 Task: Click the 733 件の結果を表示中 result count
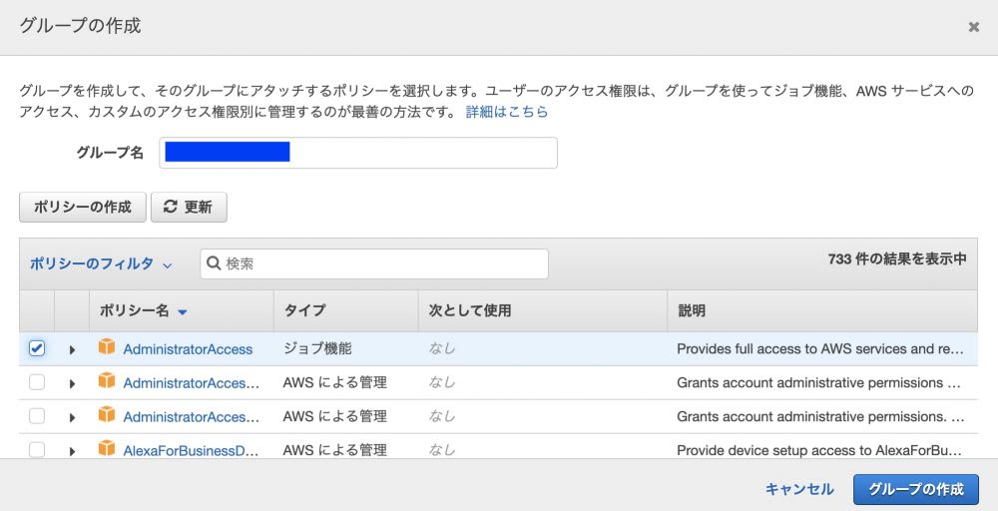click(897, 259)
